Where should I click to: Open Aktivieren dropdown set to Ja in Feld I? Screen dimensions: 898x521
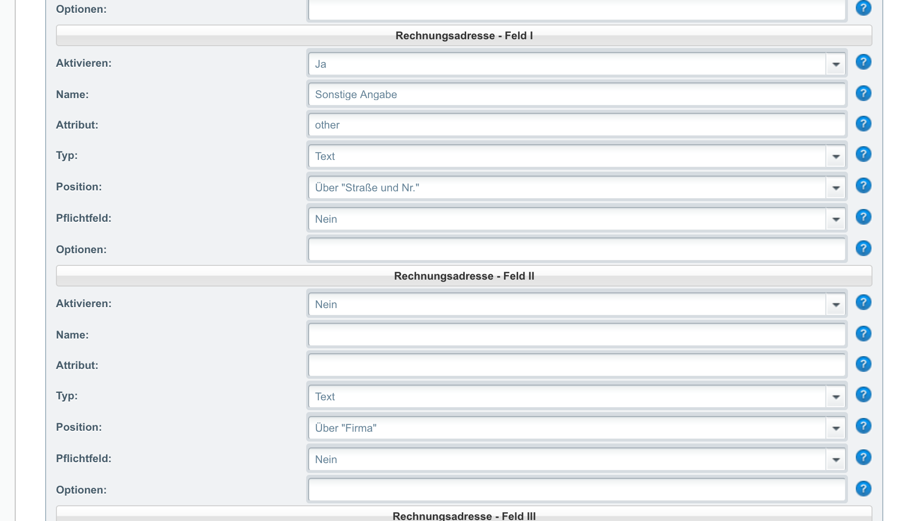[x=577, y=64]
